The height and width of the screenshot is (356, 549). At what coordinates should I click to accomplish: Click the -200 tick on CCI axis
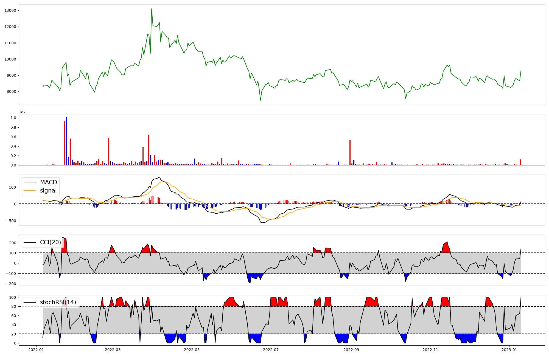coord(12,284)
